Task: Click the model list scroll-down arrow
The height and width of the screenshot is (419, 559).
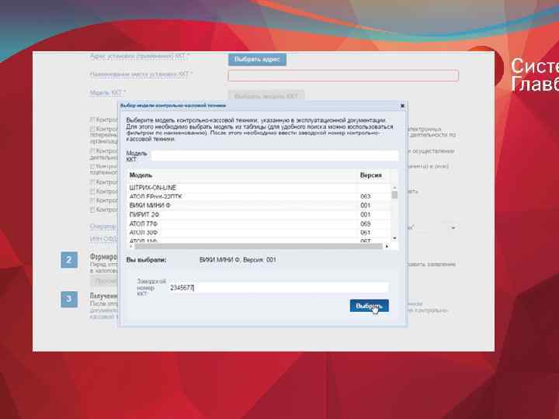Action: tap(394, 238)
